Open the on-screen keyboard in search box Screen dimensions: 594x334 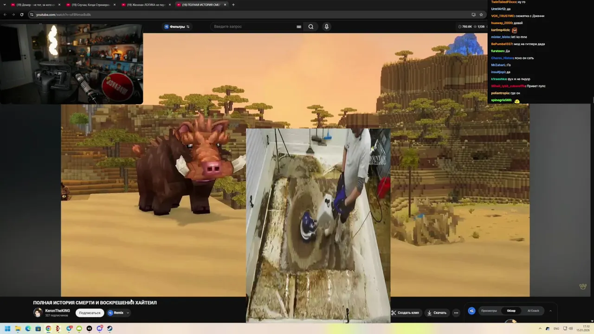(299, 26)
